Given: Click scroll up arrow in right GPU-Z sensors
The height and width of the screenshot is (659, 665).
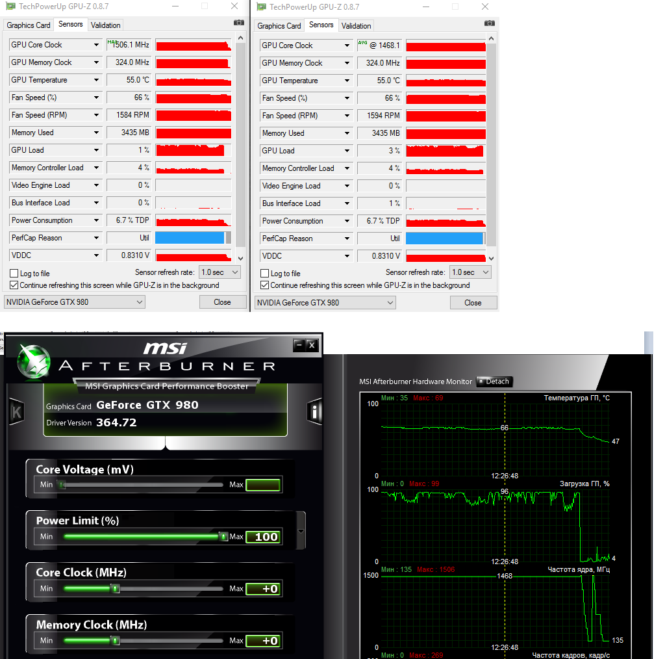Looking at the screenshot, I should click(x=491, y=38).
